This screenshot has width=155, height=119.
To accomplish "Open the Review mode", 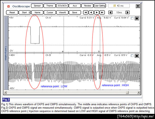I will point(87,6).
